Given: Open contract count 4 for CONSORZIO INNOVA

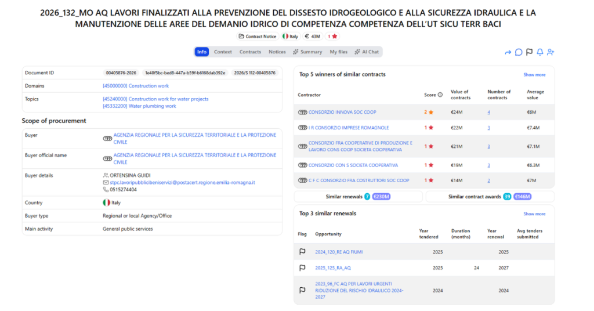Looking at the screenshot, I should 488,112.
